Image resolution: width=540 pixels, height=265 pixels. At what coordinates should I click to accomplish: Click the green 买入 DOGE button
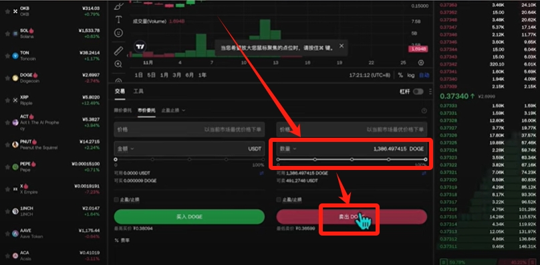(189, 217)
